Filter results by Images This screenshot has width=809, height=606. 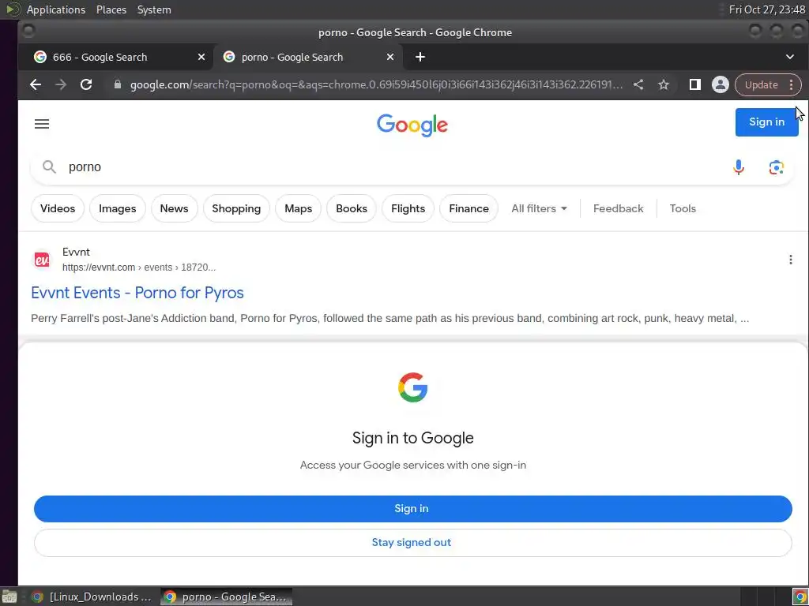pyautogui.click(x=118, y=208)
